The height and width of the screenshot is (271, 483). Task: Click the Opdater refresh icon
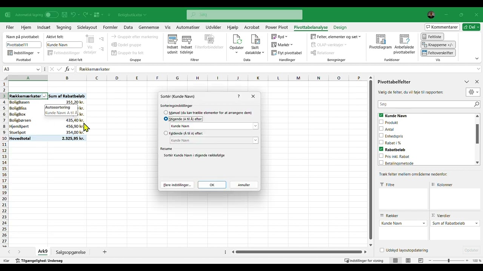point(237,40)
